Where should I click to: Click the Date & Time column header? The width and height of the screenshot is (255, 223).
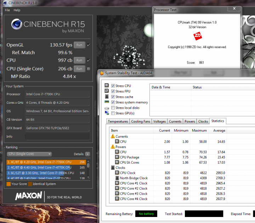(x=170, y=87)
